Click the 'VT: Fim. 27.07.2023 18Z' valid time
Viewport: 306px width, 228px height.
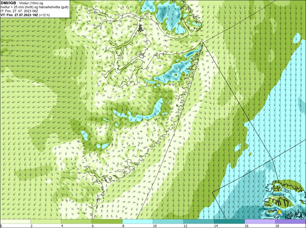[20, 15]
